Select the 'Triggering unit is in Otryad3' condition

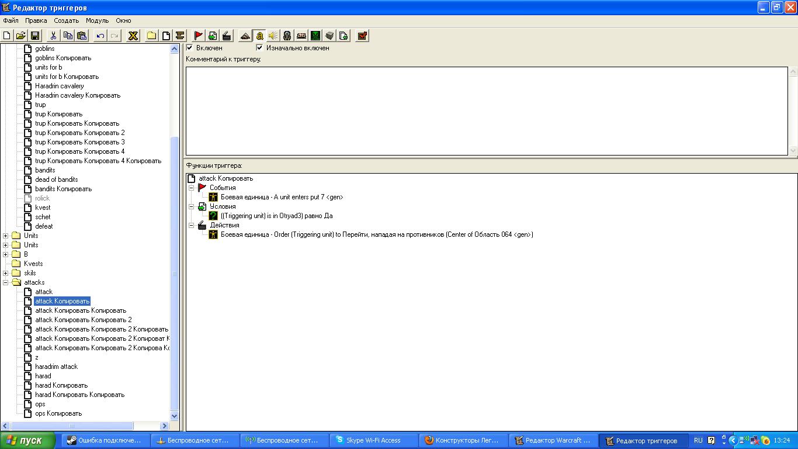click(x=276, y=216)
